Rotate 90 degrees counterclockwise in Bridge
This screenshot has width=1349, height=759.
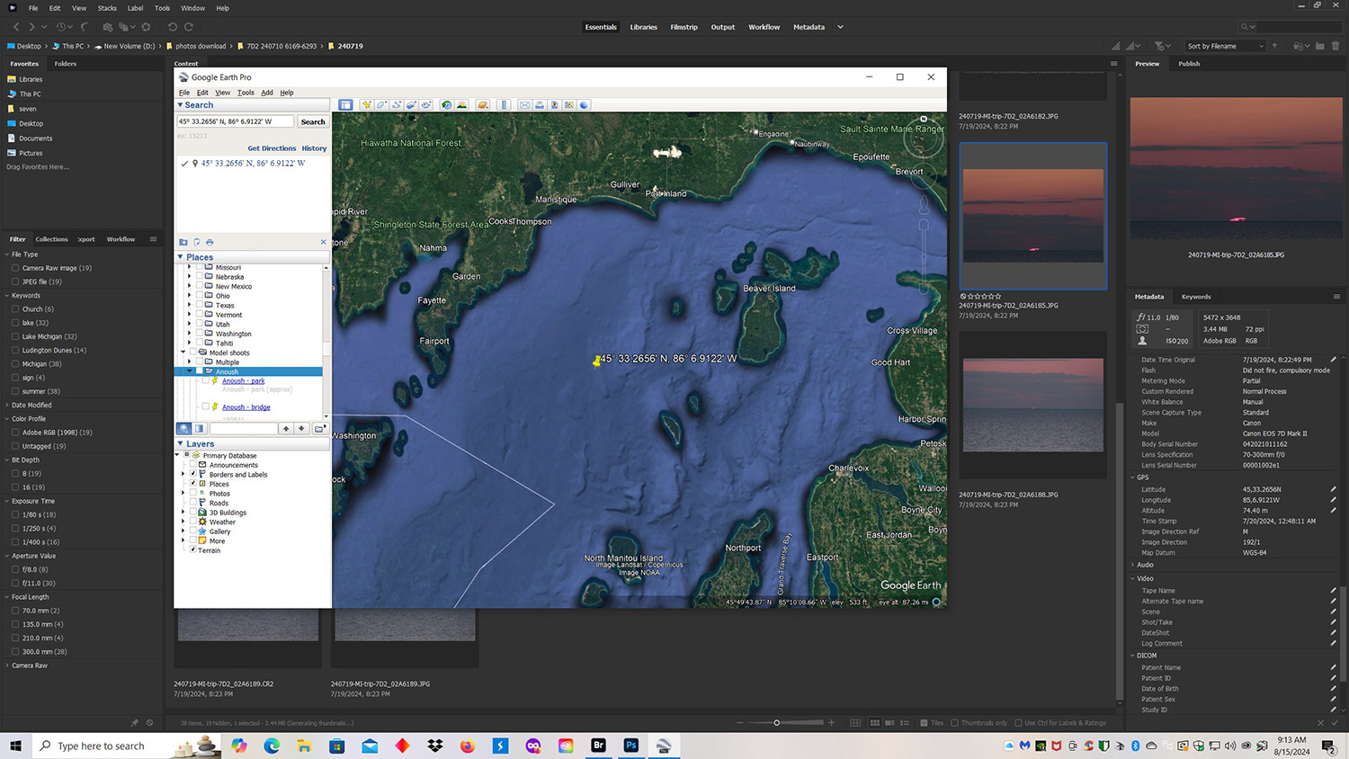[173, 27]
